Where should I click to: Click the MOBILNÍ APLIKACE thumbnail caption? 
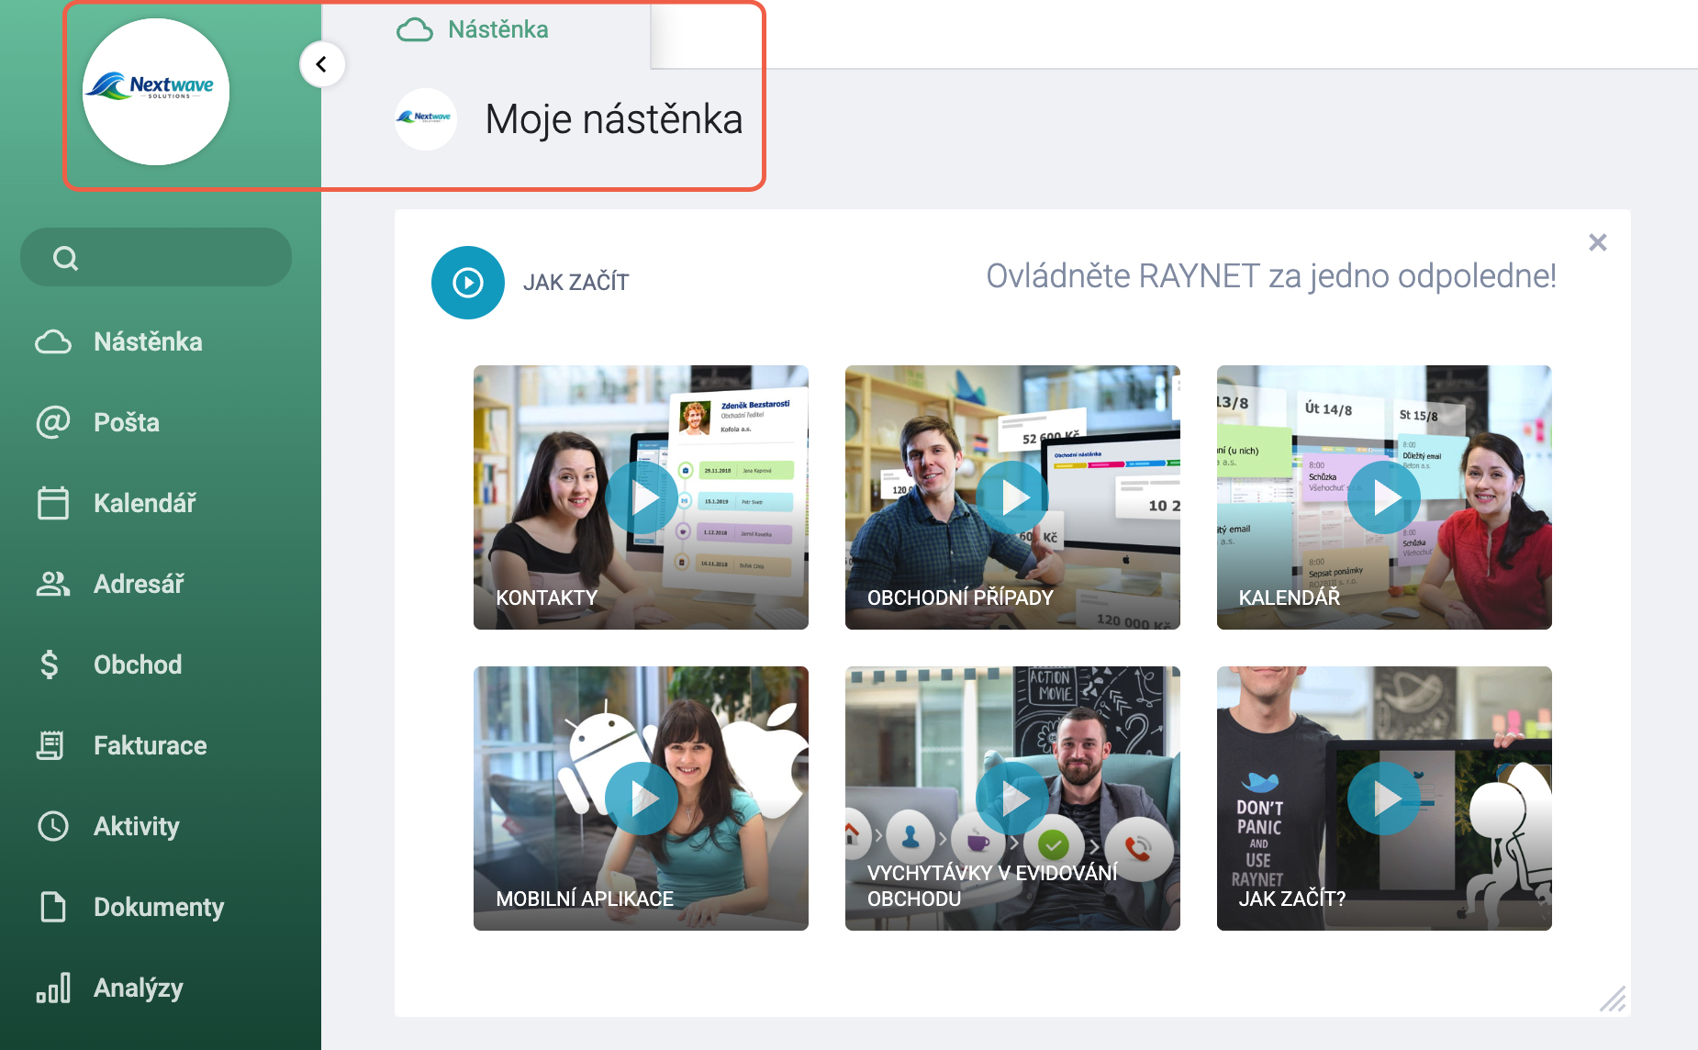point(585,899)
